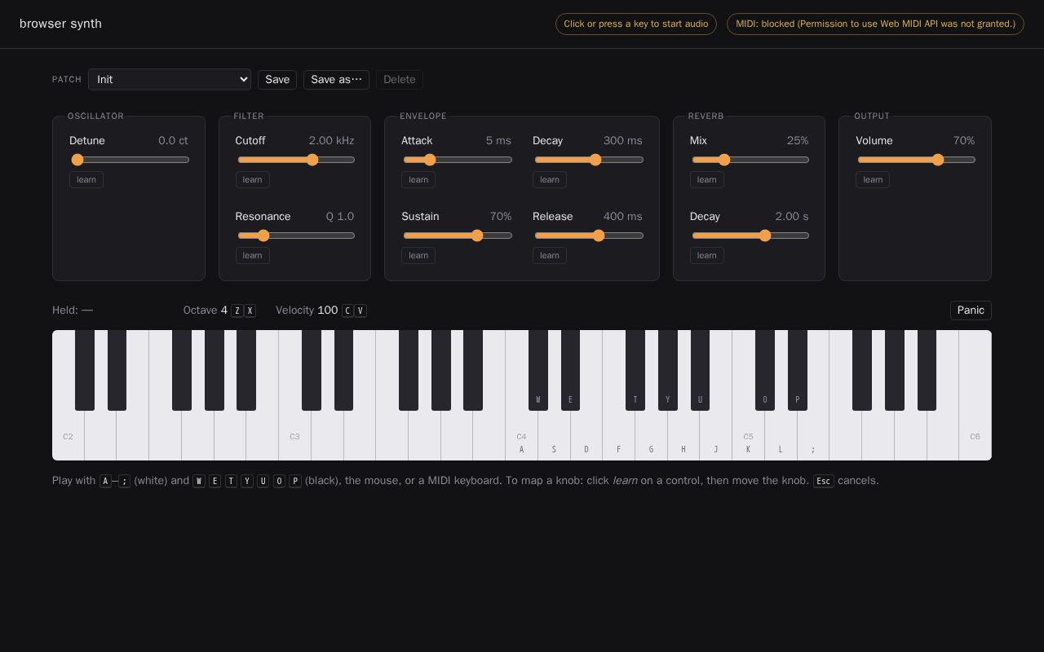Click the Reverb Mix slider
Screen dimensions: 1044x652
750,160
